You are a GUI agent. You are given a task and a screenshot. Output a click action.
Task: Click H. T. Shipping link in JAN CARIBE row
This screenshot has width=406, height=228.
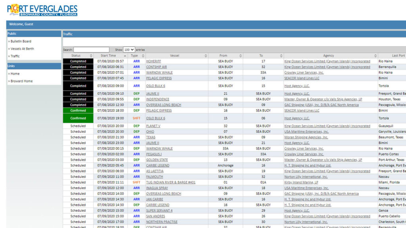point(308,199)
